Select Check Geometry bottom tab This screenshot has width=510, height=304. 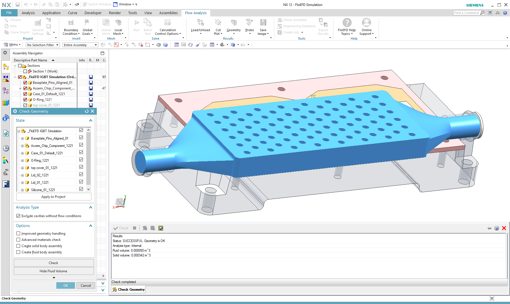[x=128, y=290]
